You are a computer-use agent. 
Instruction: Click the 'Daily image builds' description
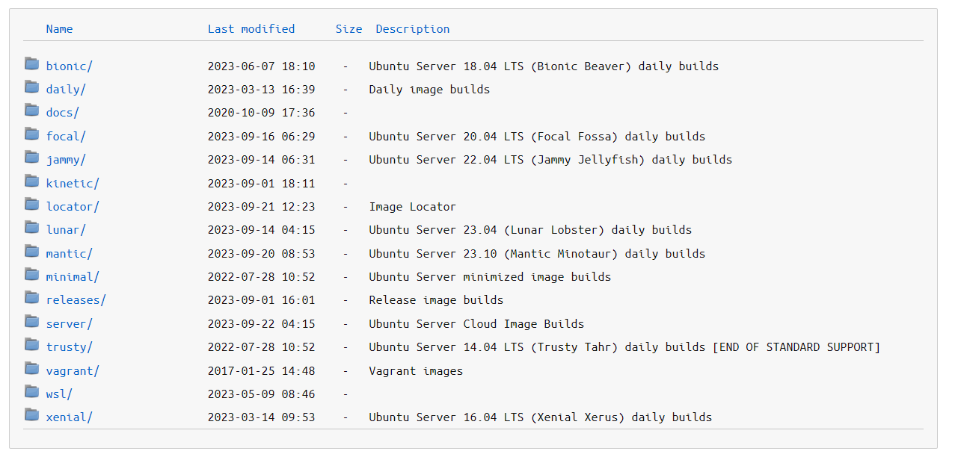(x=430, y=90)
